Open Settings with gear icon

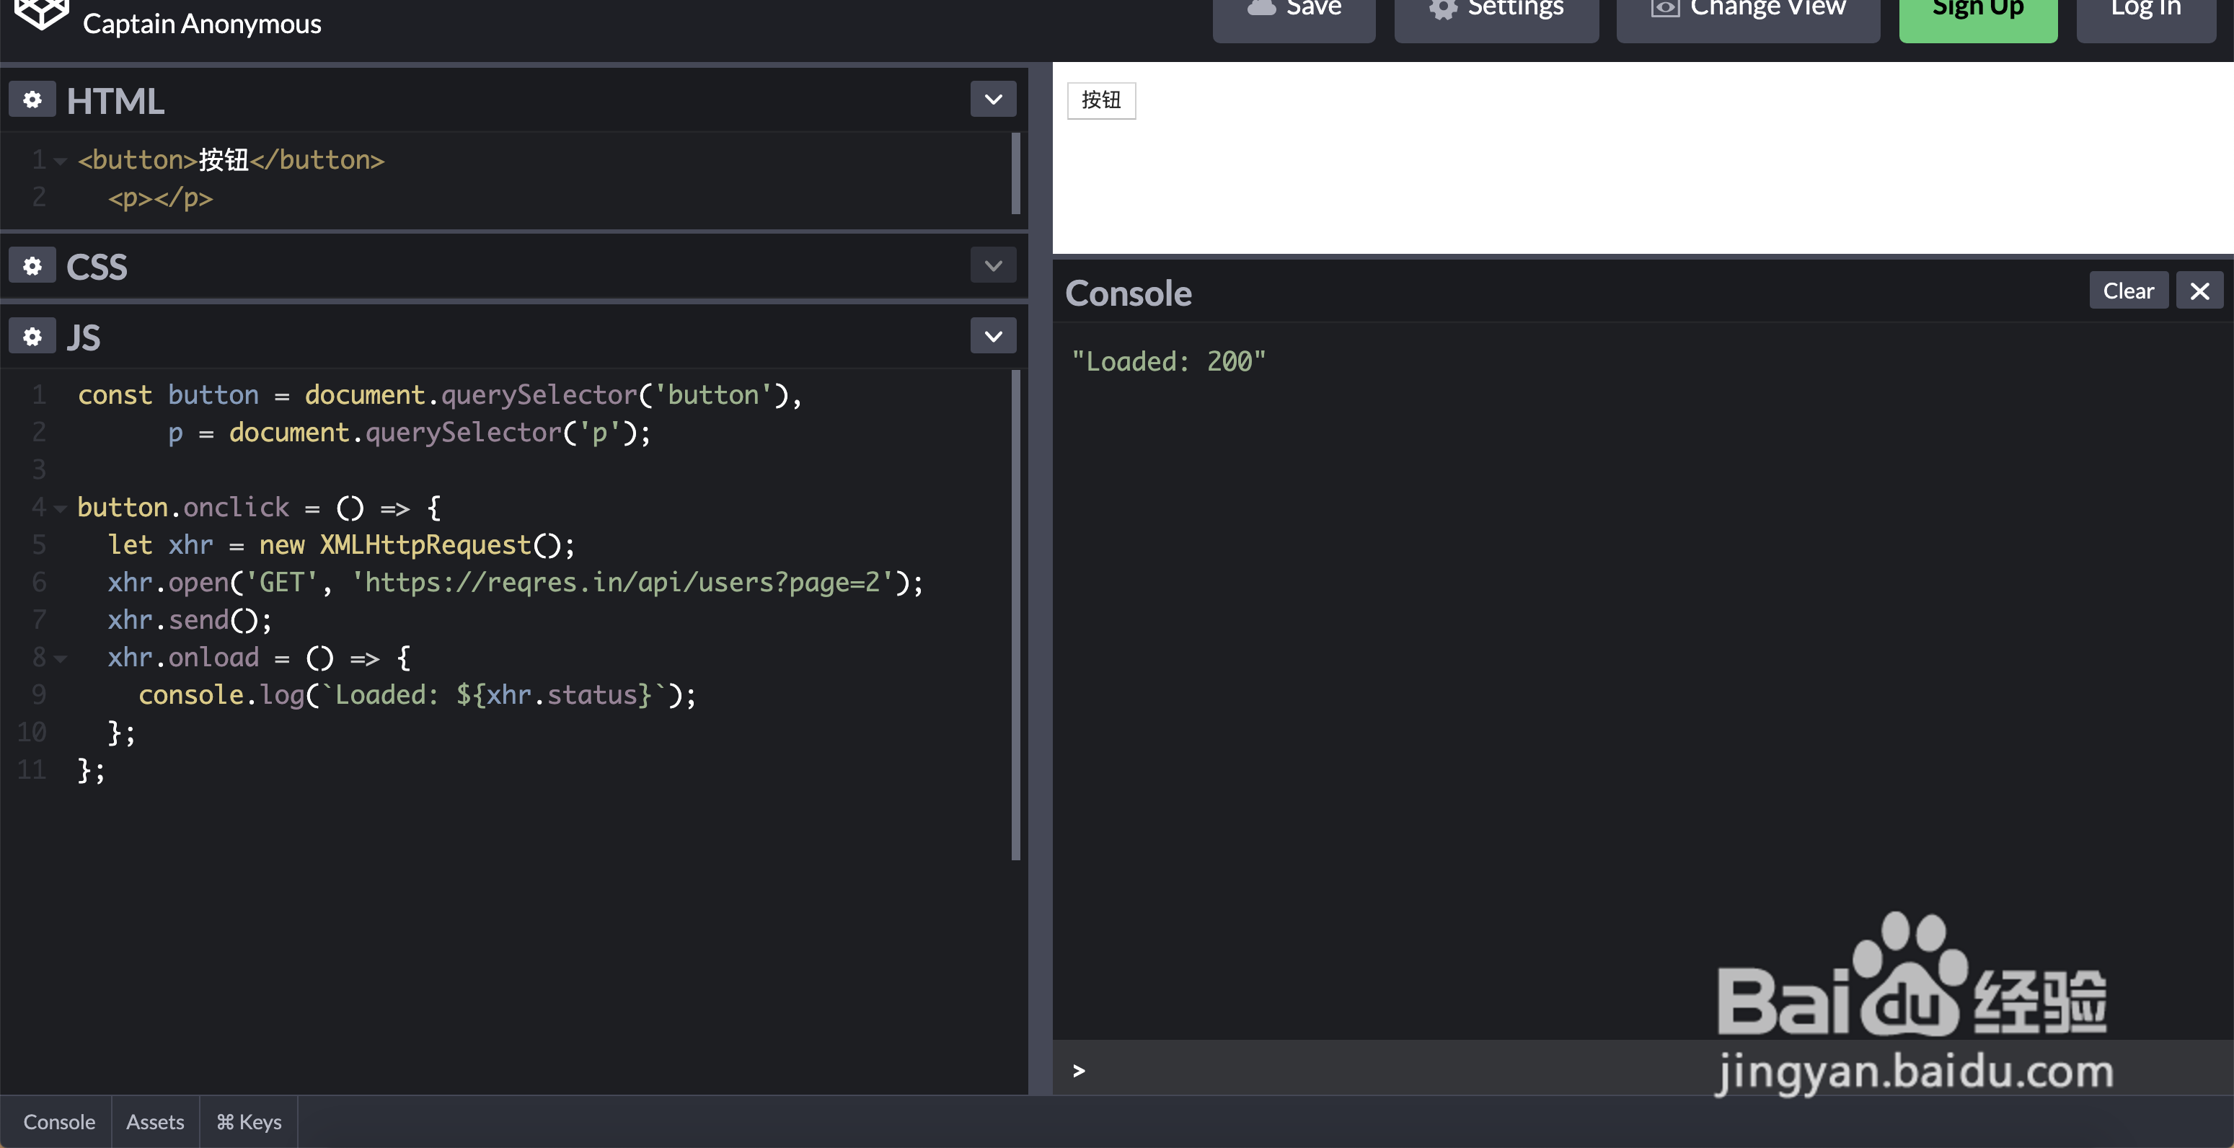pyautogui.click(x=1496, y=12)
